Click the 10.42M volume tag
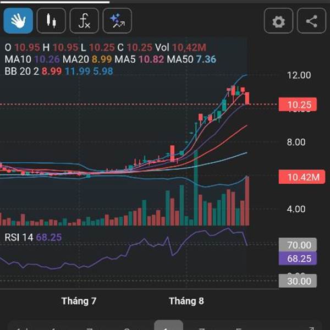Screen dimensions: 330x330 [302, 177]
